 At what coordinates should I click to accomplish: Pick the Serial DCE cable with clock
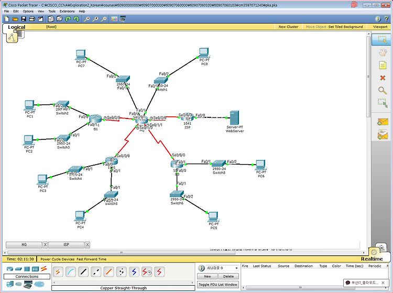[x=147, y=272]
